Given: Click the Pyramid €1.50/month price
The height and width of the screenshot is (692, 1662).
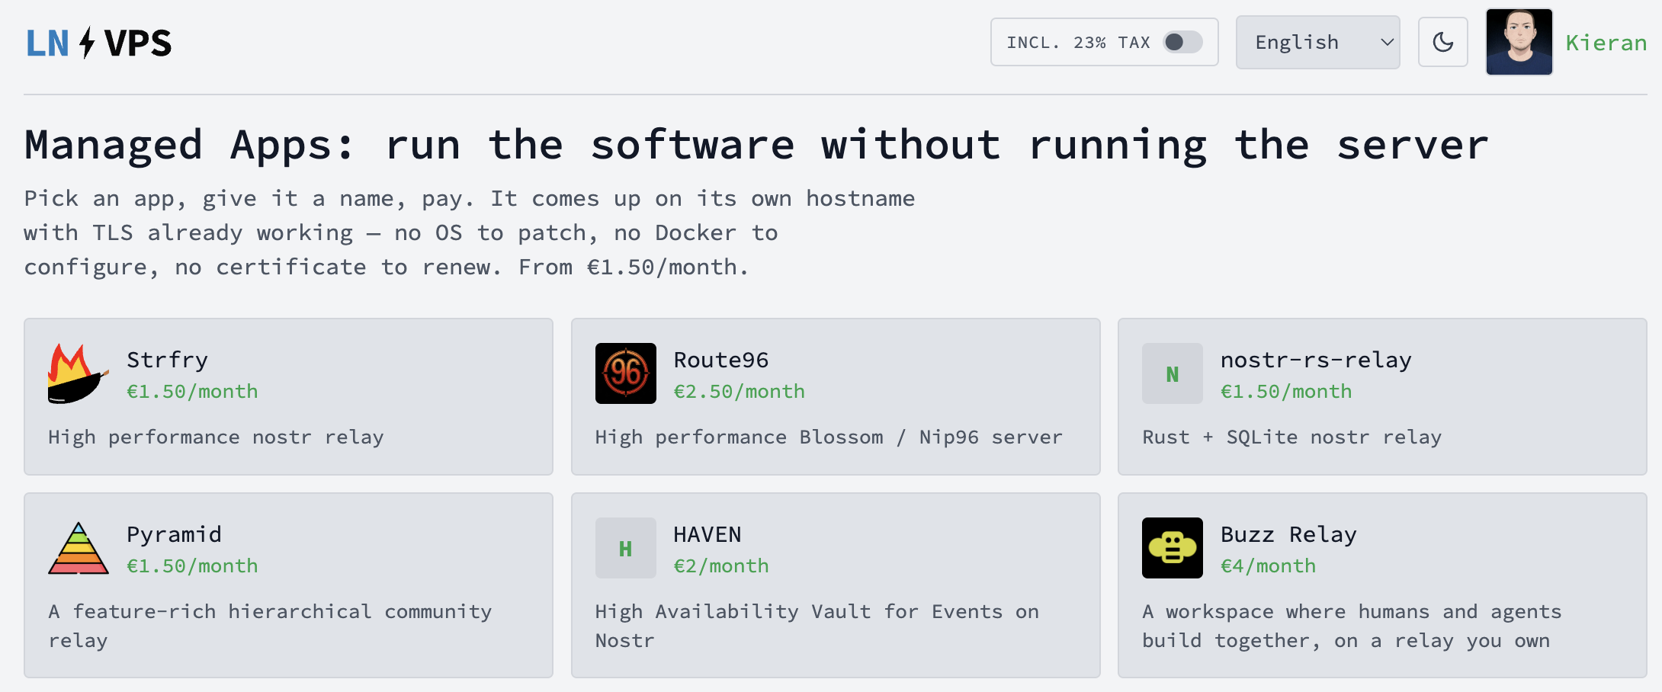Looking at the screenshot, I should (x=192, y=566).
